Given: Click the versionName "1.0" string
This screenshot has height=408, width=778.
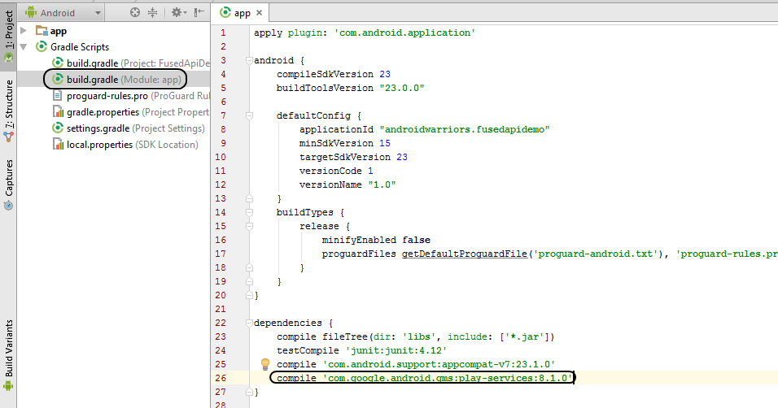Looking at the screenshot, I should [382, 185].
